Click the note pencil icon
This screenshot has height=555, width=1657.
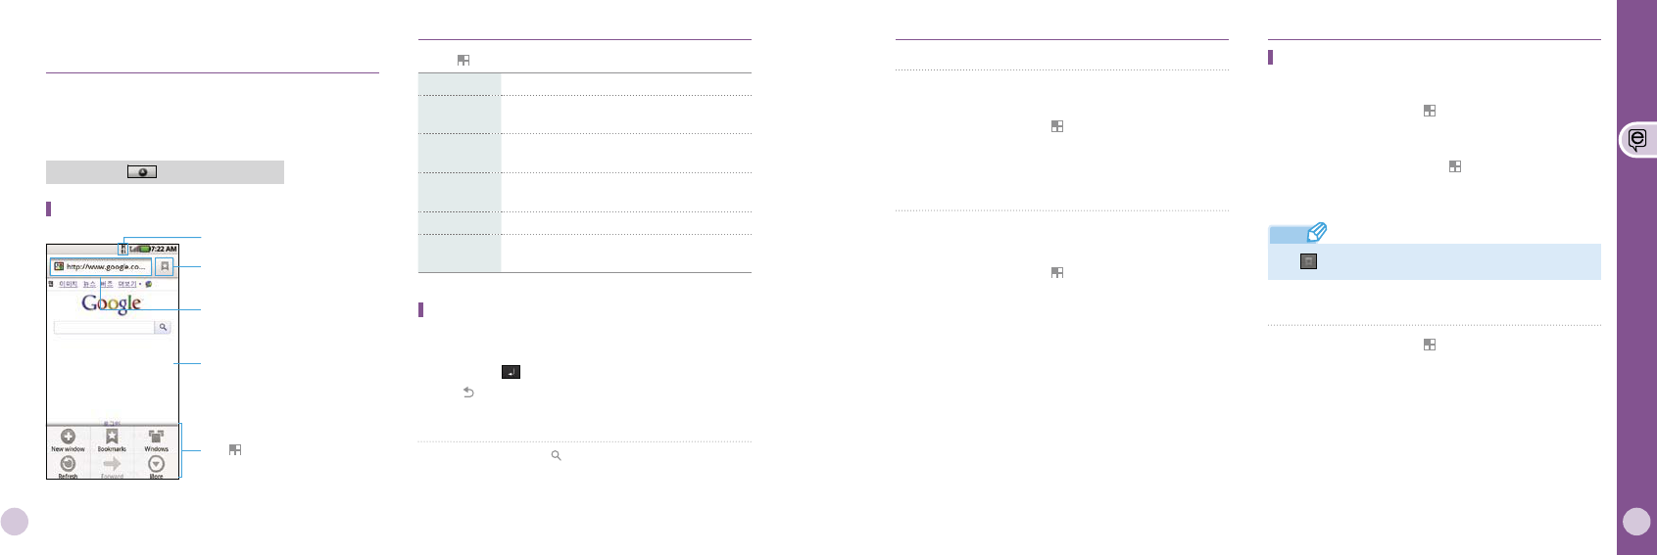(1318, 232)
